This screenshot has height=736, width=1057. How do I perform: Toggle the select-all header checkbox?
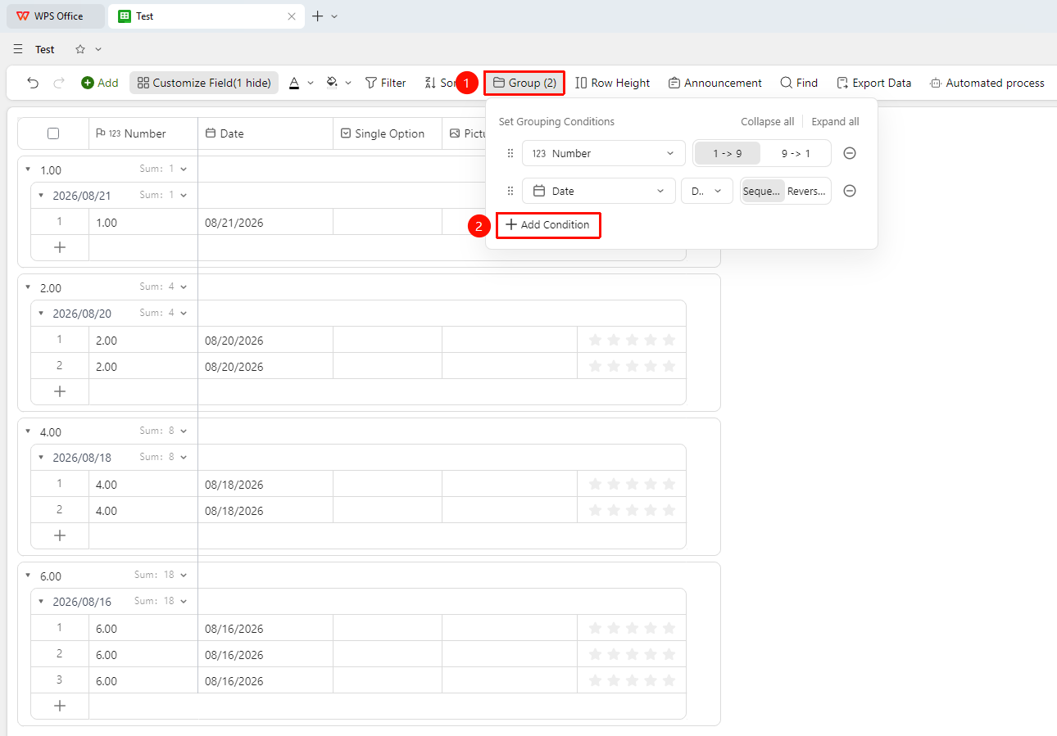tap(53, 133)
